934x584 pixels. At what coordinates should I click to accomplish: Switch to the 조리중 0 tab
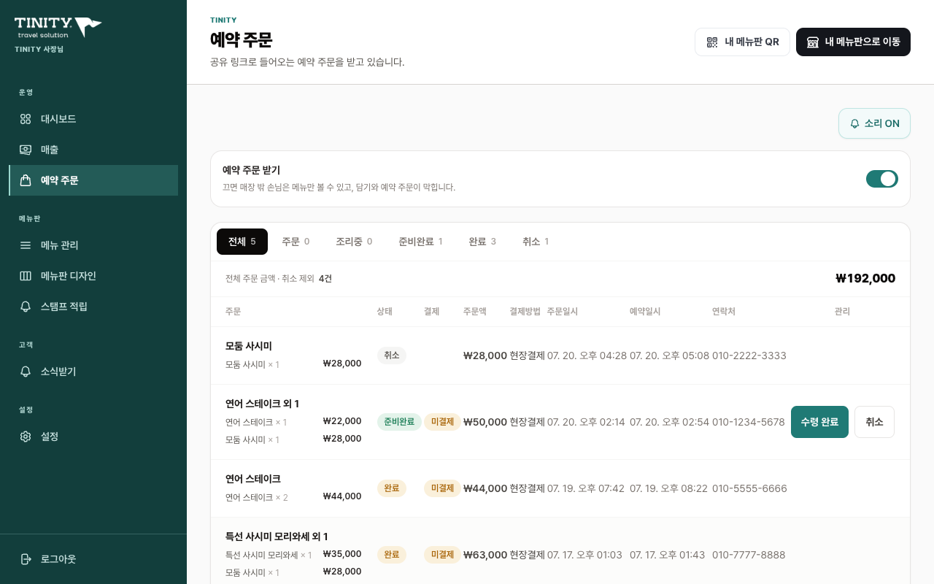coord(354,242)
